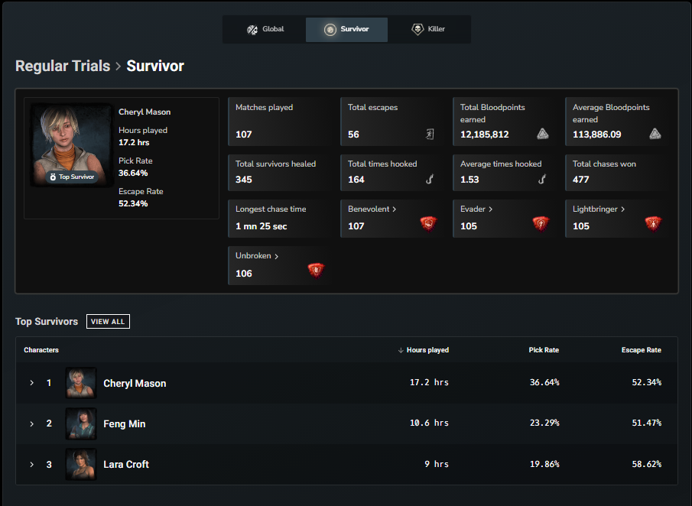Click Lara Croft's 19.86% pick rate
This screenshot has width=692, height=506.
(544, 464)
